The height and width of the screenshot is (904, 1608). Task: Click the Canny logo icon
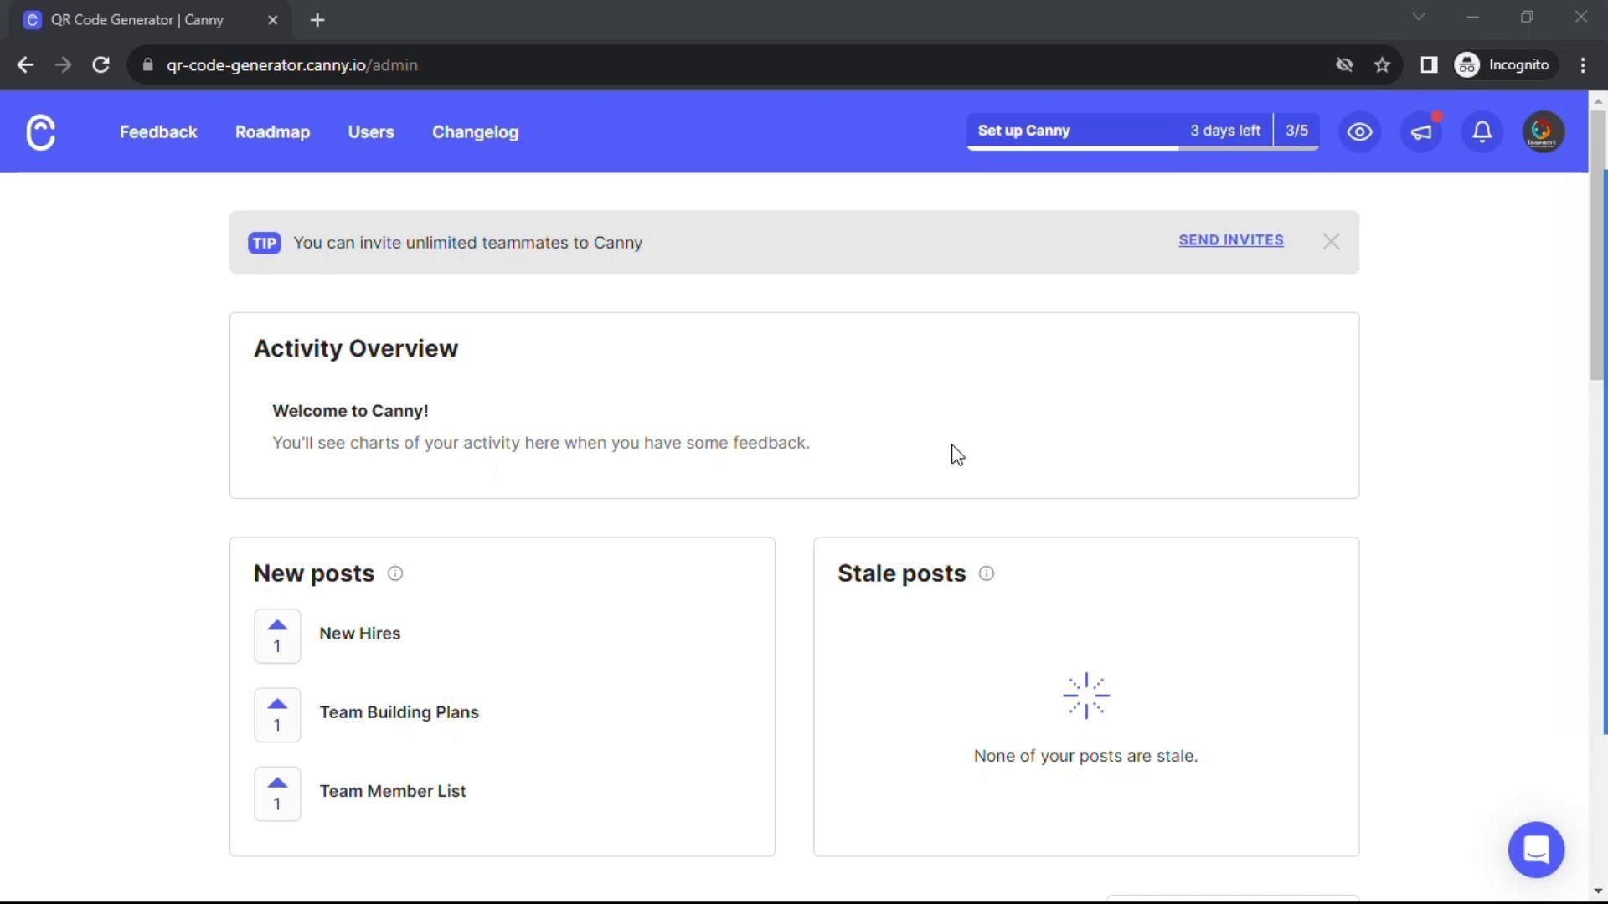pyautogui.click(x=40, y=132)
